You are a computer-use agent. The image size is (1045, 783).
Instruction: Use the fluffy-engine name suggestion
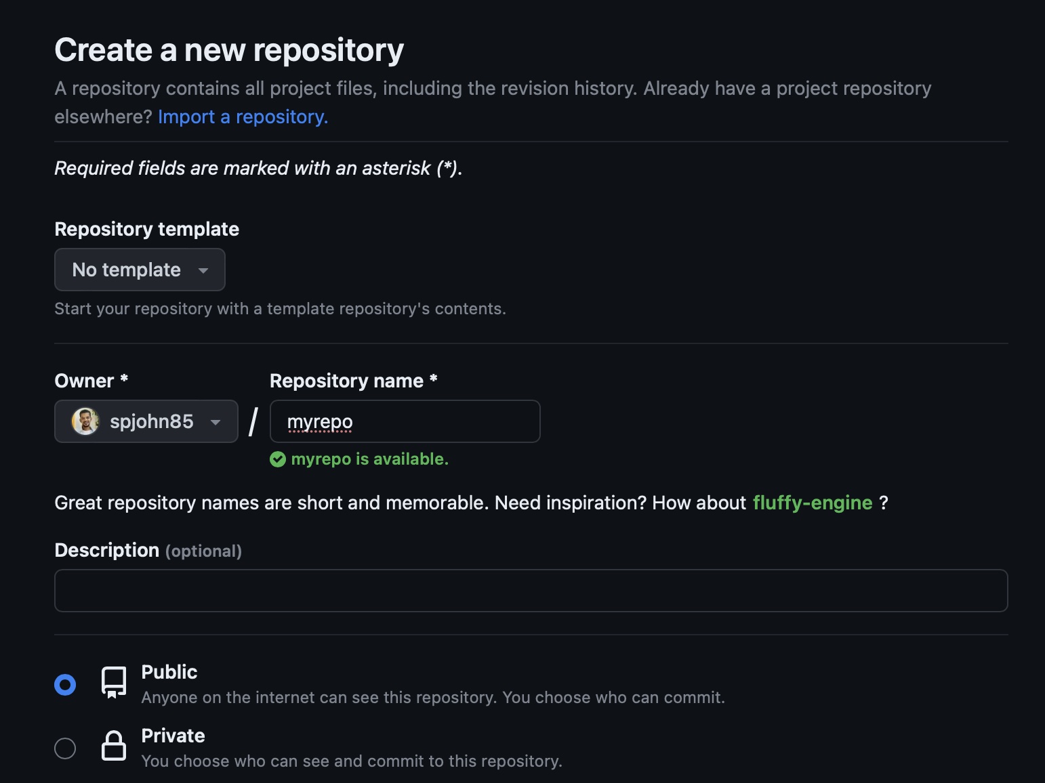click(x=813, y=503)
